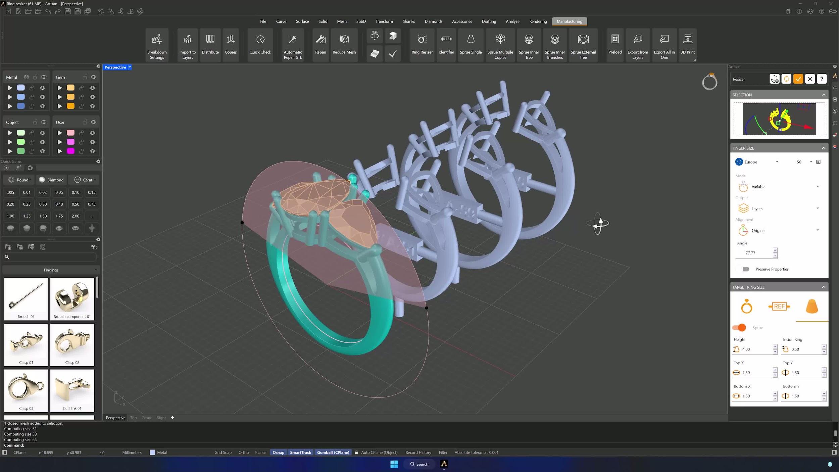Viewport: 839px width, 472px height.
Task: Open the Reduce Mesh tool
Action: coord(344,45)
